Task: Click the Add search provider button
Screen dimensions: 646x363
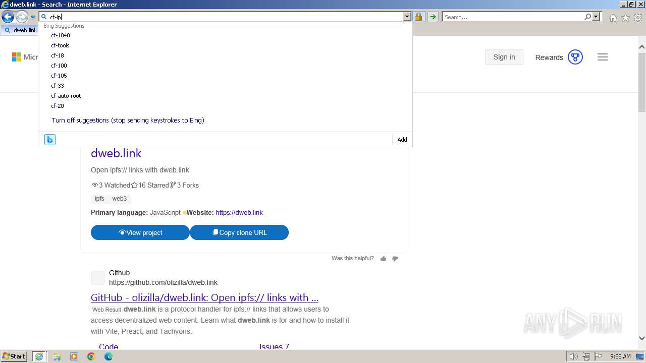Action: click(402, 140)
